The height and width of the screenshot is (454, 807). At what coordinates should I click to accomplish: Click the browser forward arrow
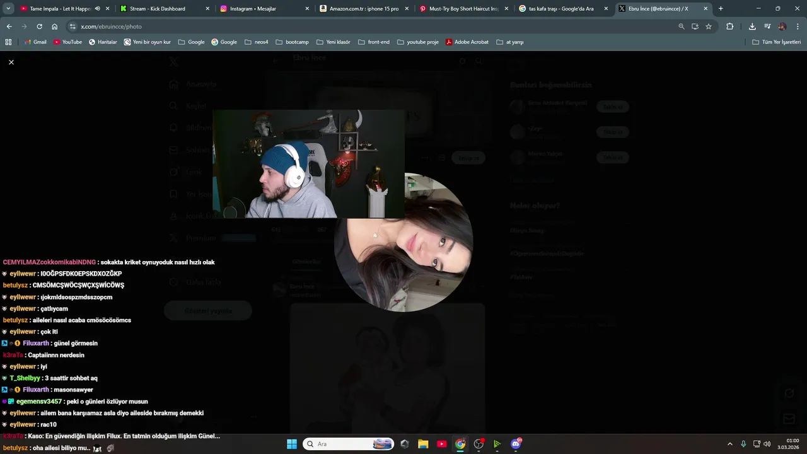(24, 26)
